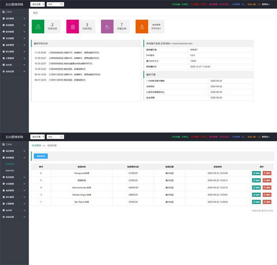Click the search magnifier in the top screen header
Screen dimensions: 277x265
(x=61, y=4)
